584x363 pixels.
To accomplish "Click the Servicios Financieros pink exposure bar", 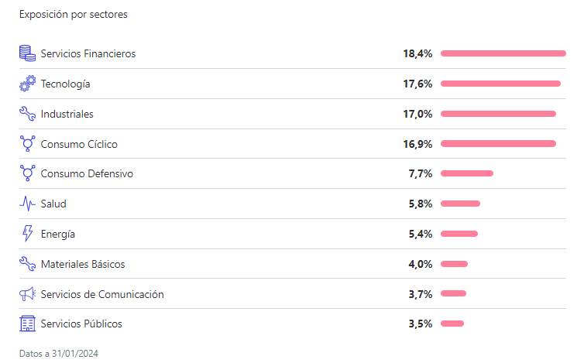I will click(503, 53).
